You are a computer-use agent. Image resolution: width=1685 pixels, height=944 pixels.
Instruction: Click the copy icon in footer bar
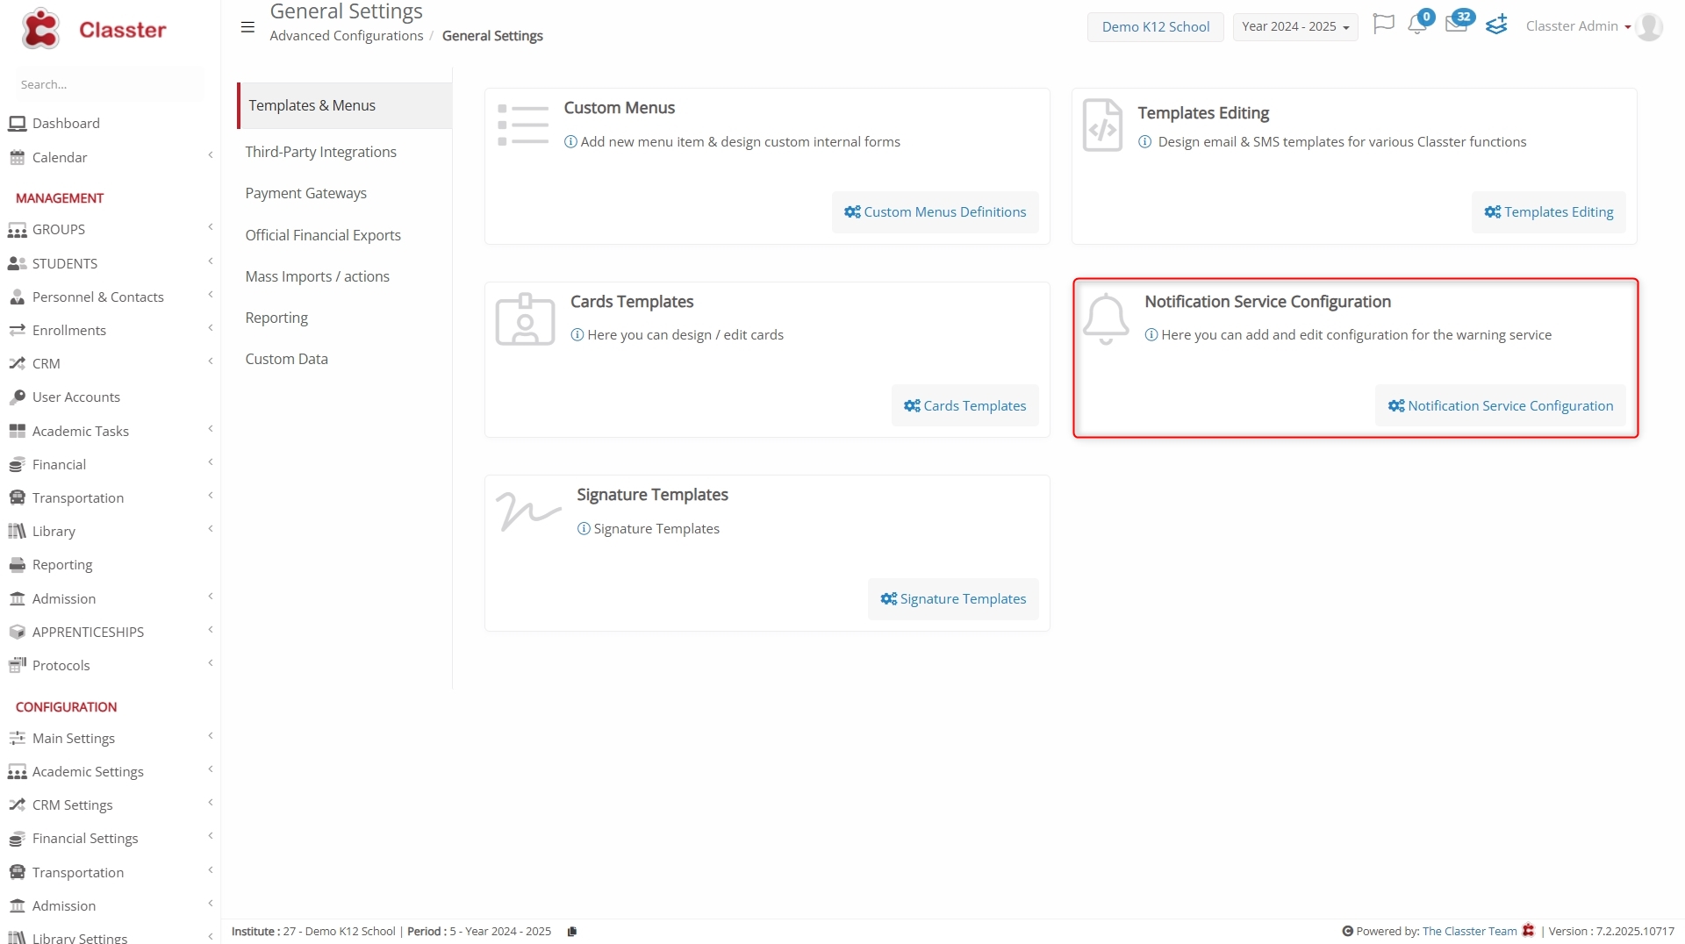[x=572, y=932]
